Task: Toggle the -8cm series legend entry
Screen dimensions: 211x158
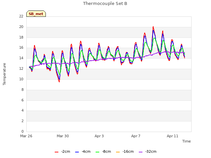Action: point(103,151)
